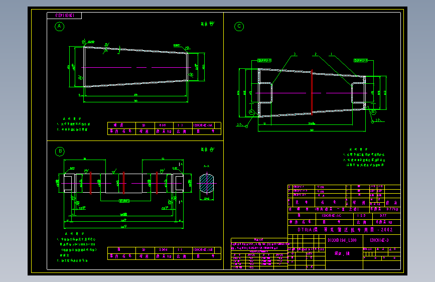This screenshot has height=282, width=435.
Task: Click the 377 weight value cell
Action: 386,216
